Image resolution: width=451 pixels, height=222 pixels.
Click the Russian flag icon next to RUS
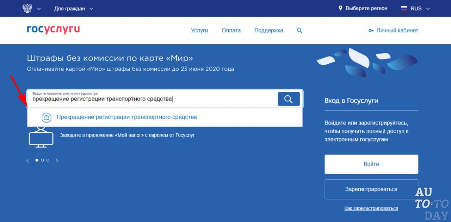tap(403, 8)
